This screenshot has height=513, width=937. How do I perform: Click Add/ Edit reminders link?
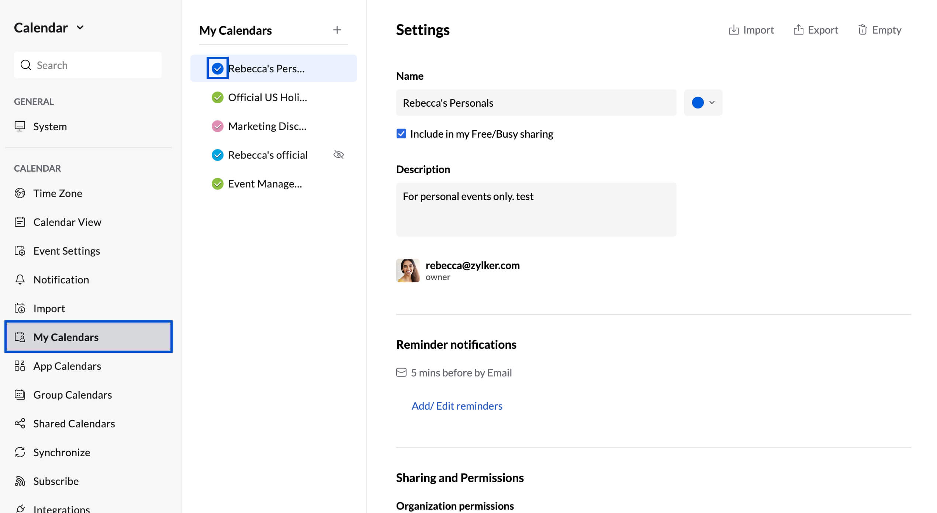click(x=457, y=406)
